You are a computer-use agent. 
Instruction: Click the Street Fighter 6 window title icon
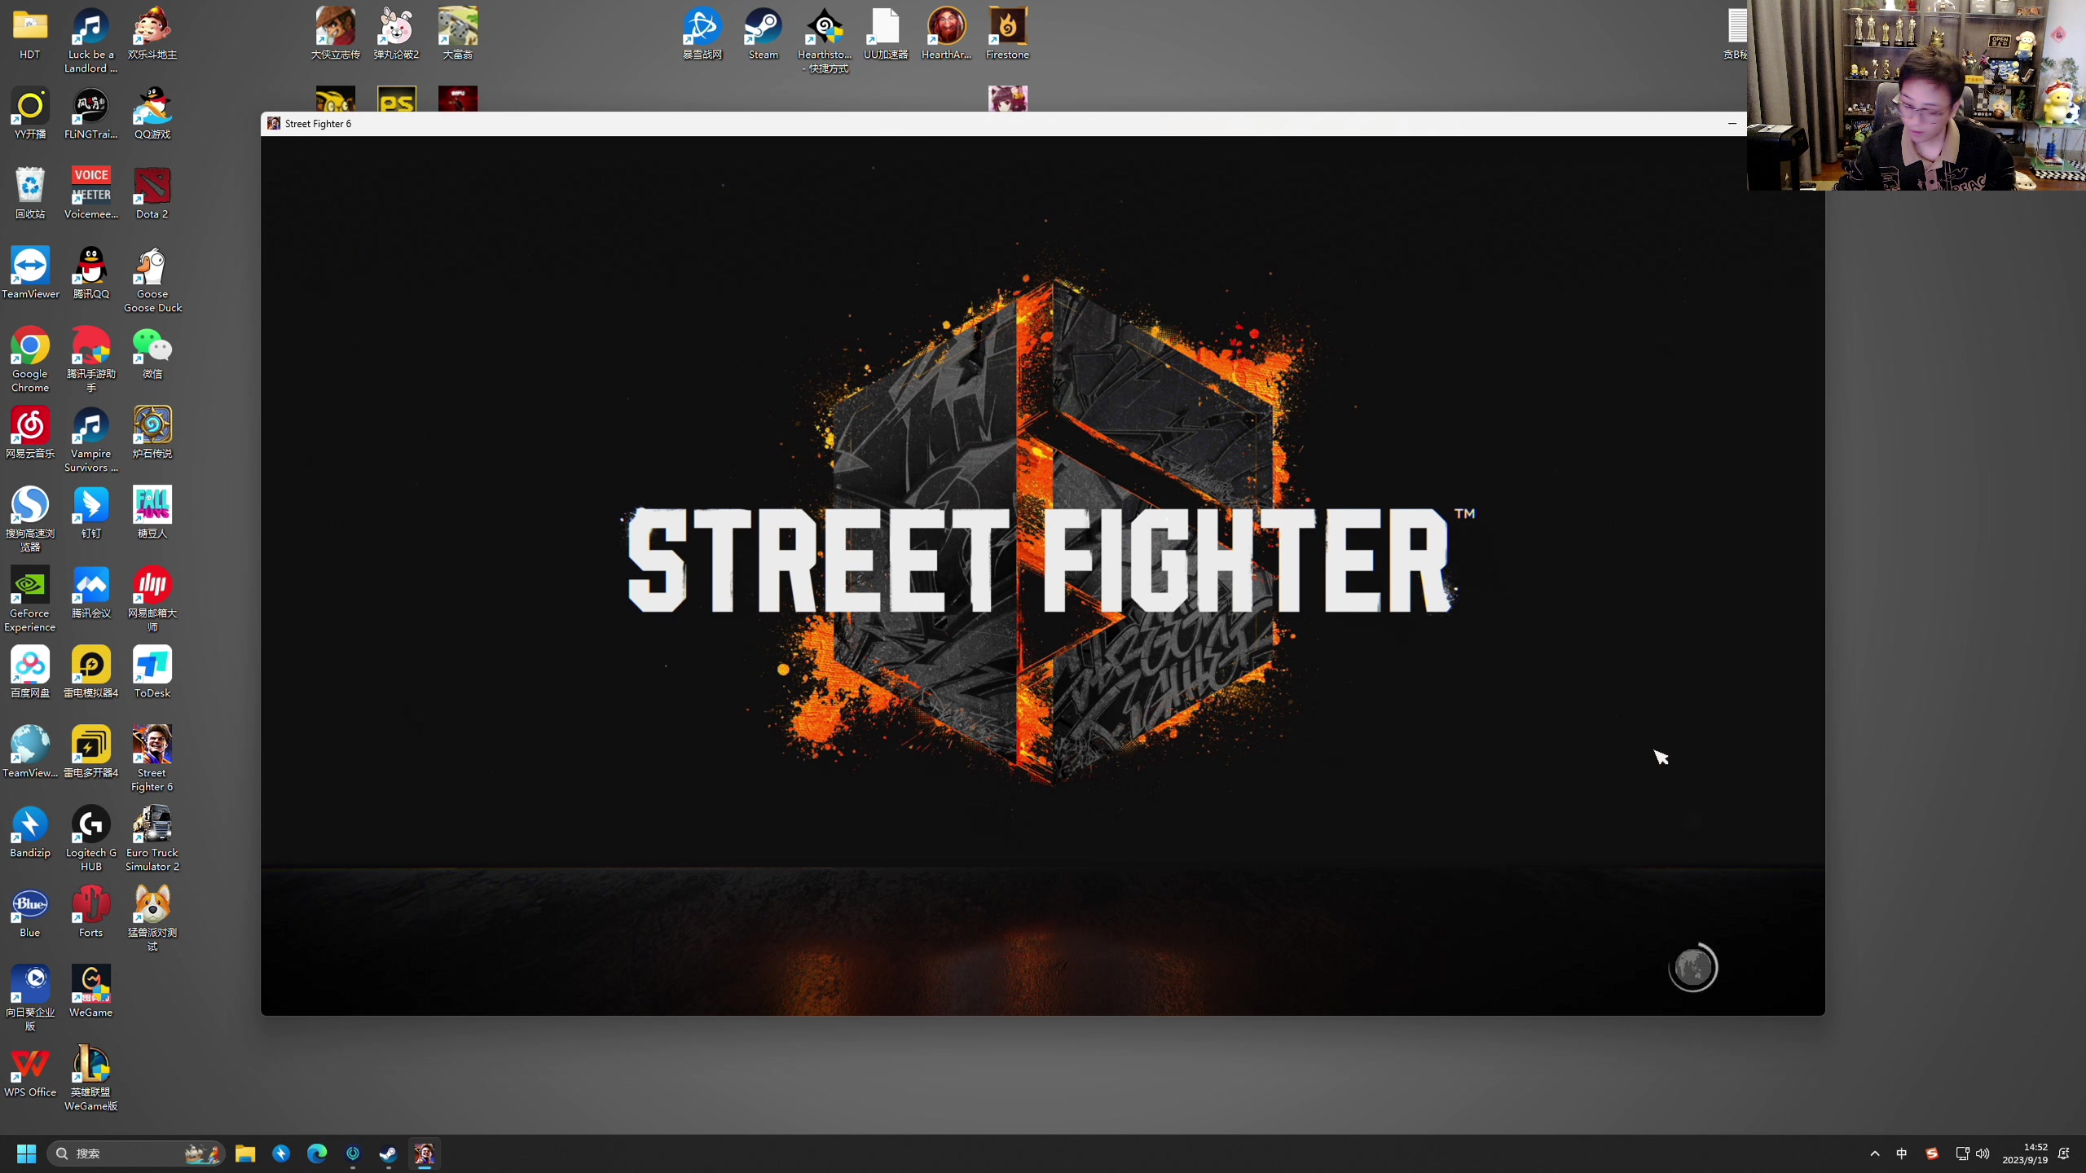tap(274, 124)
